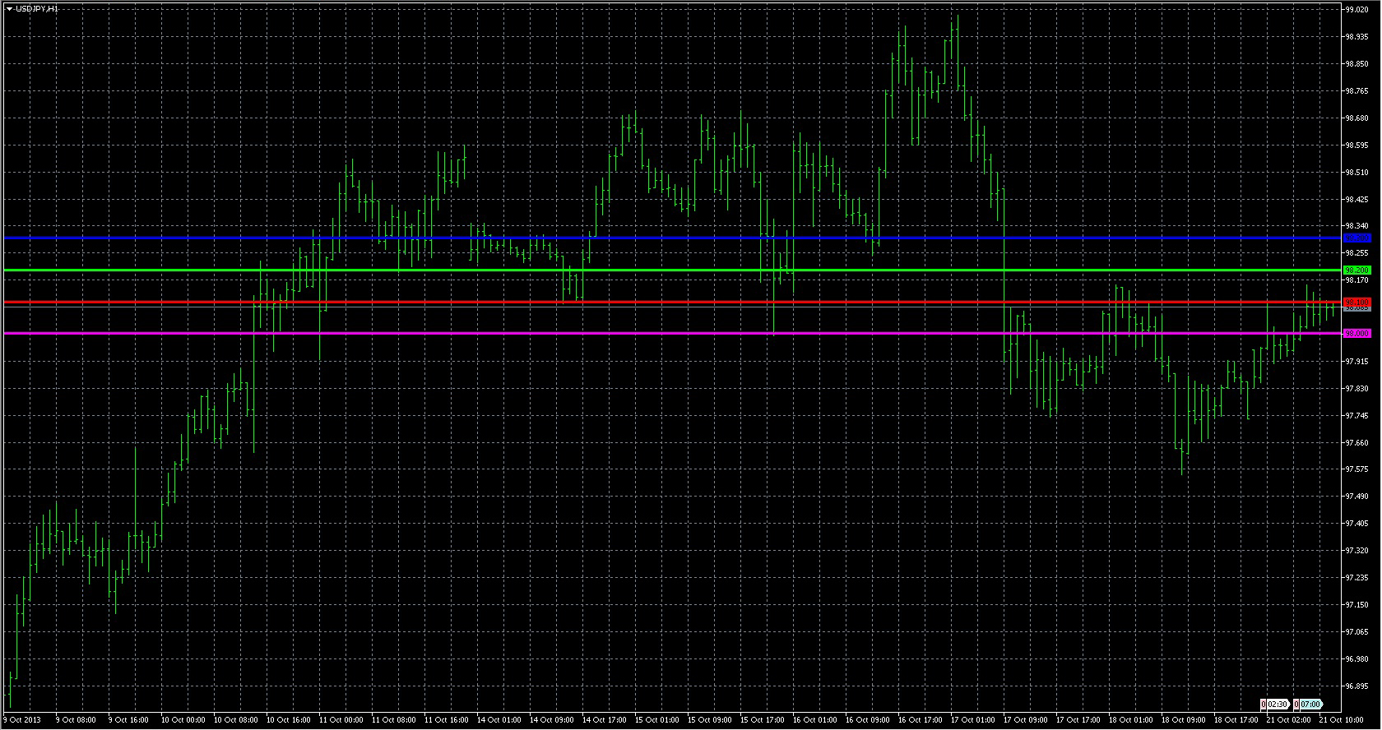Click the 10 Oct 00:00 time label
Viewport: 1382px width, 730px height.
click(183, 720)
